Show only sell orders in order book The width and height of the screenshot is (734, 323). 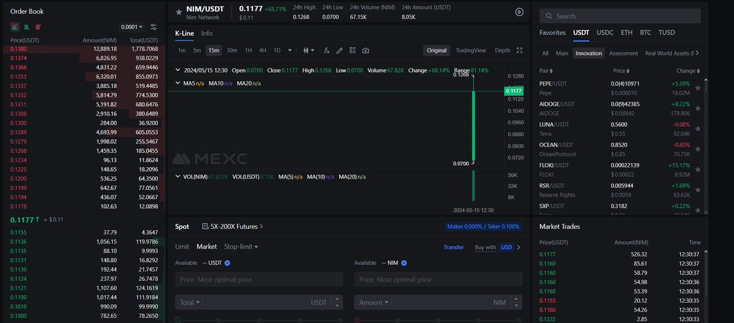point(38,27)
